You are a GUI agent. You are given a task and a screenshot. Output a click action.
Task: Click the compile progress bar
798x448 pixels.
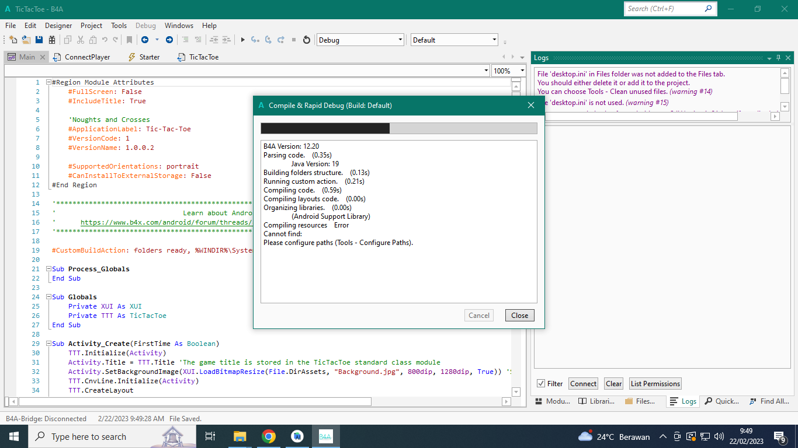pyautogui.click(x=398, y=128)
